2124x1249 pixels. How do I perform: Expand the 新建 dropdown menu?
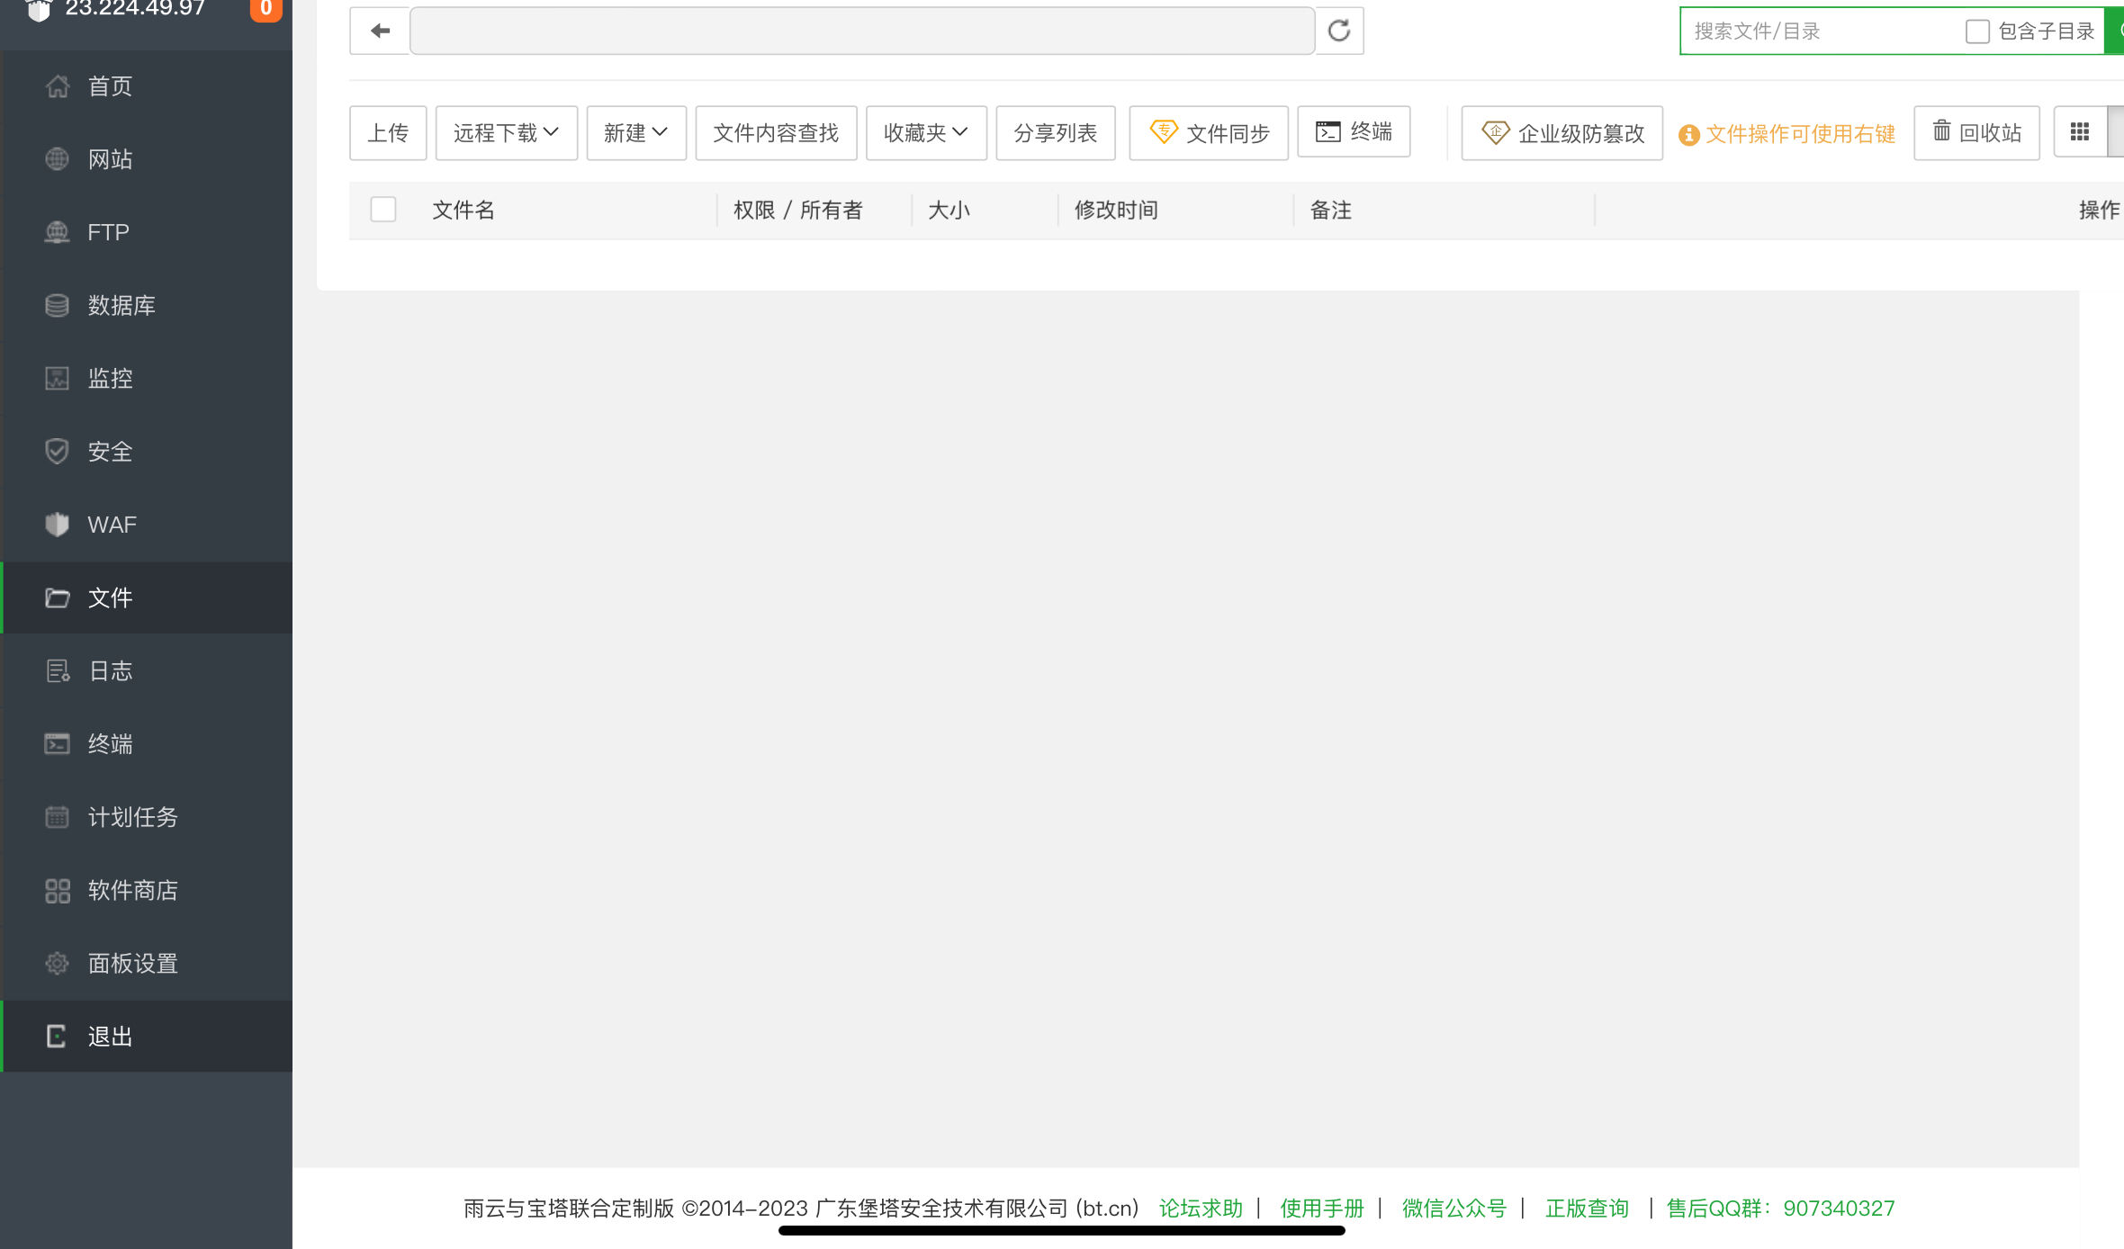coord(635,133)
